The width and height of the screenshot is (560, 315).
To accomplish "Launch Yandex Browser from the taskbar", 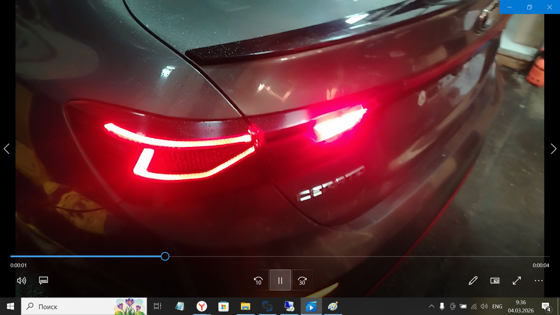I will pos(202,307).
